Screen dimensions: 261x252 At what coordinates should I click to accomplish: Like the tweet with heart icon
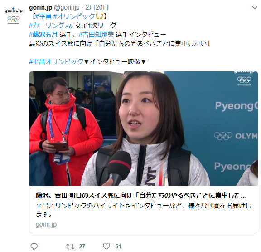click(x=106, y=246)
